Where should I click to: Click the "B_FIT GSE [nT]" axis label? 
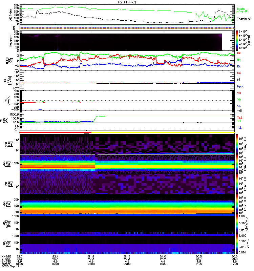9,61
